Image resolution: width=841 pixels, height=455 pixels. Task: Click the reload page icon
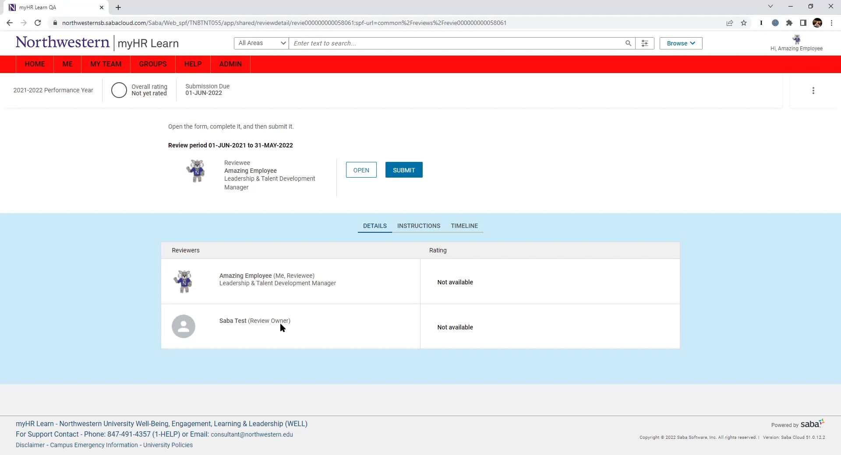point(38,23)
